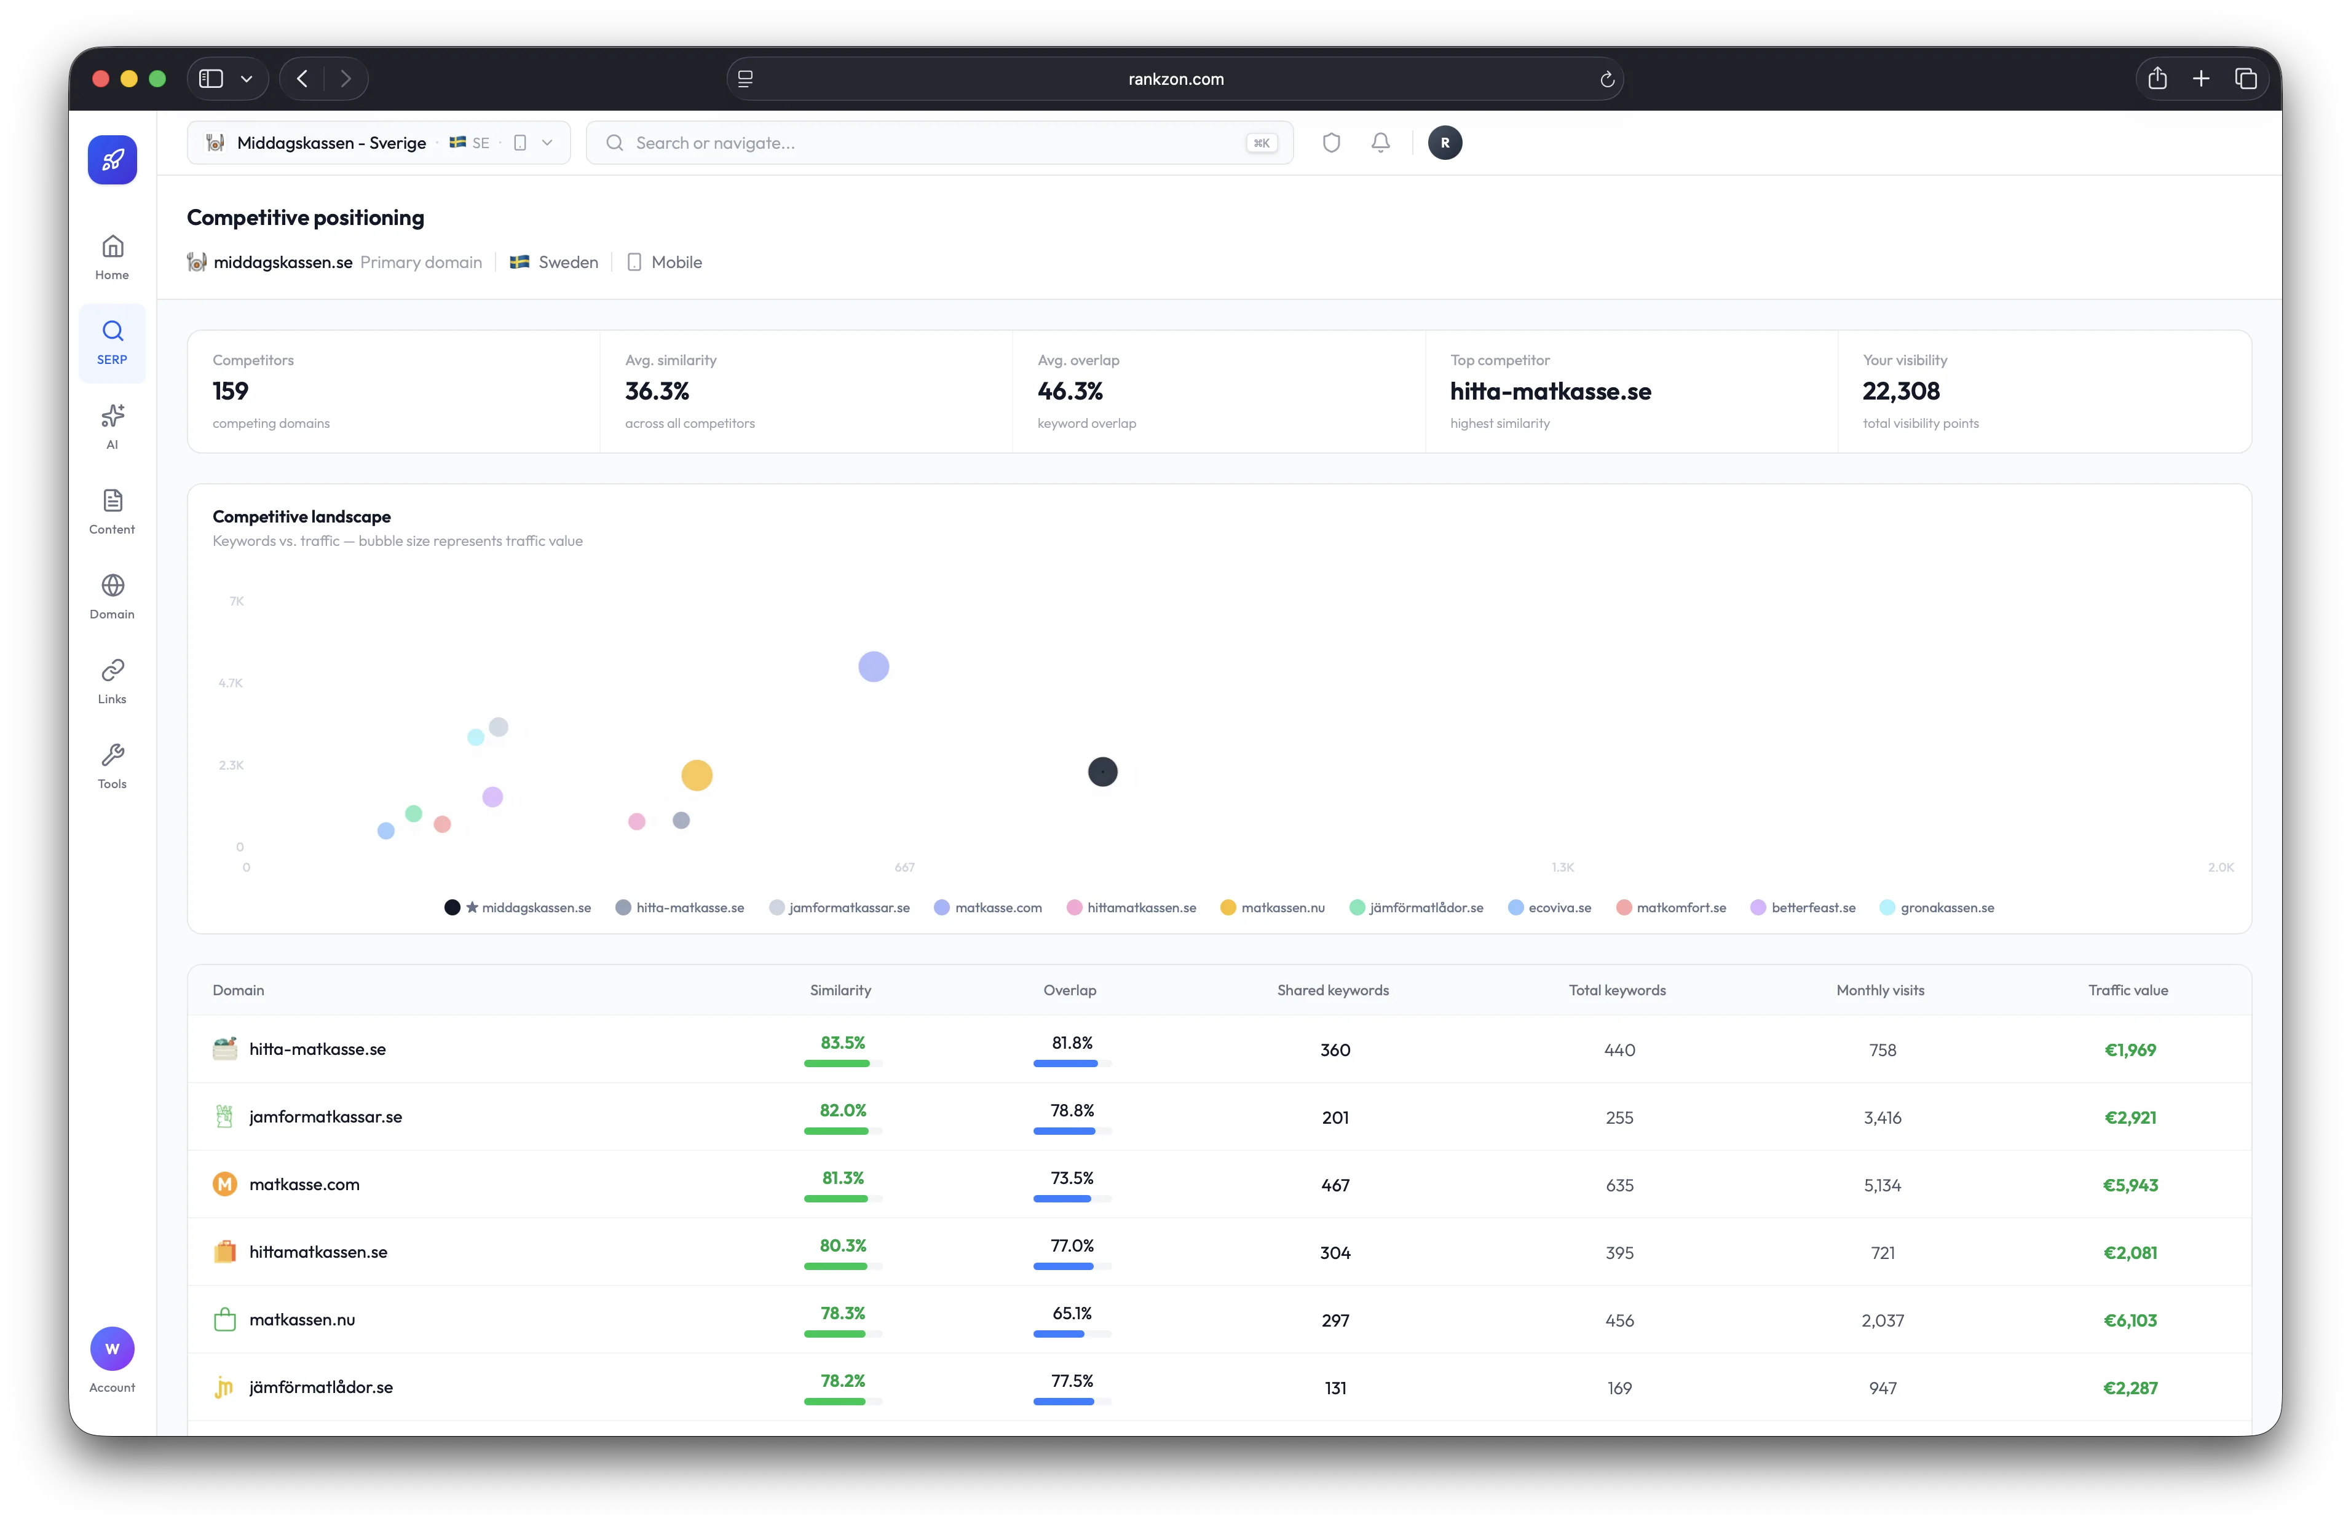Viewport: 2351px width, 1527px height.
Task: Sort table by Total keywords column
Action: pyautogui.click(x=1618, y=991)
